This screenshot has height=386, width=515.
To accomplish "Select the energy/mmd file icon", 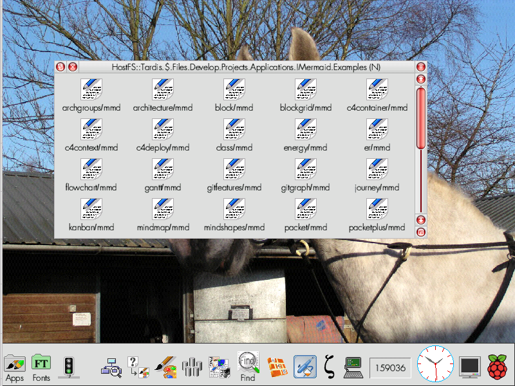I will tap(306, 129).
